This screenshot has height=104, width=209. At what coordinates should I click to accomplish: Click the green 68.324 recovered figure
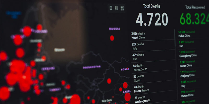194,19
